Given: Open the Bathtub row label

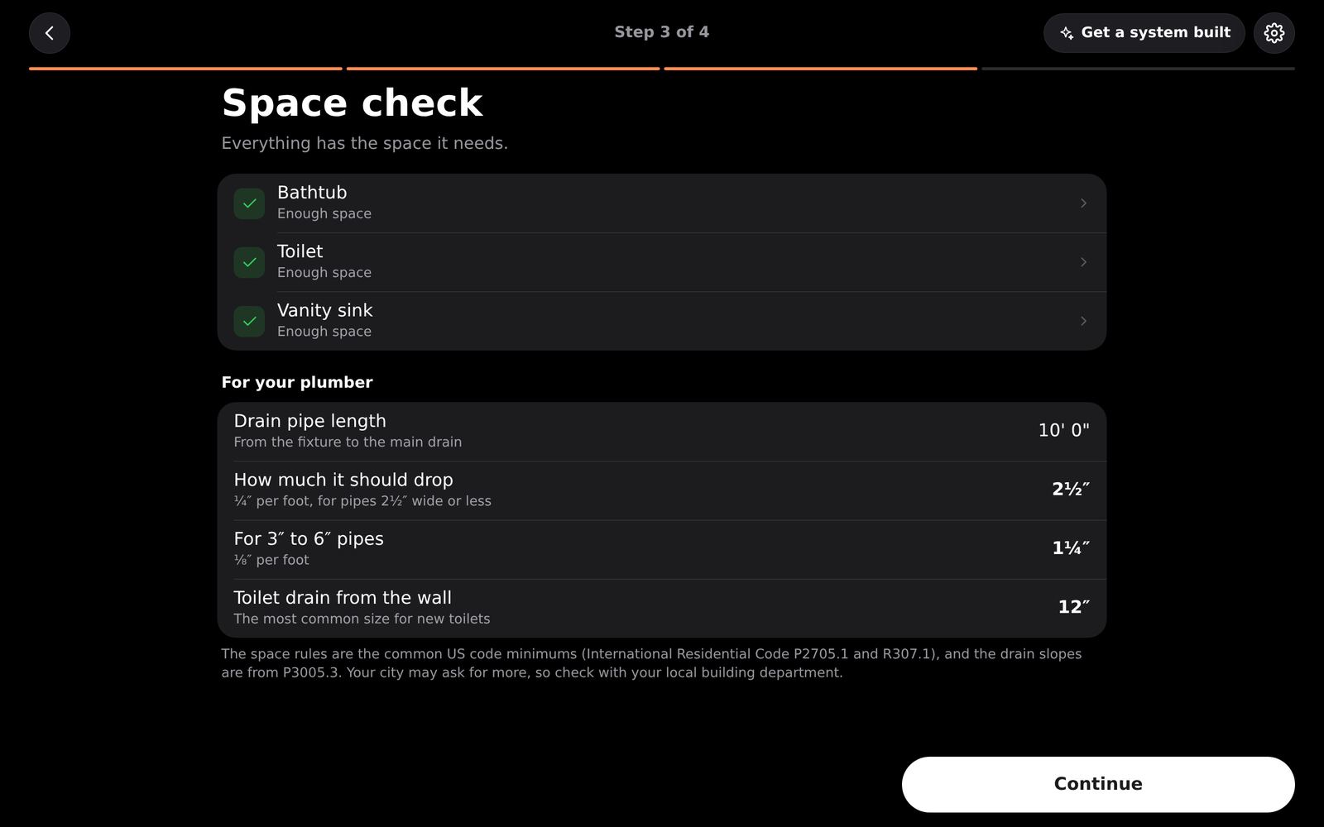Looking at the screenshot, I should [312, 192].
